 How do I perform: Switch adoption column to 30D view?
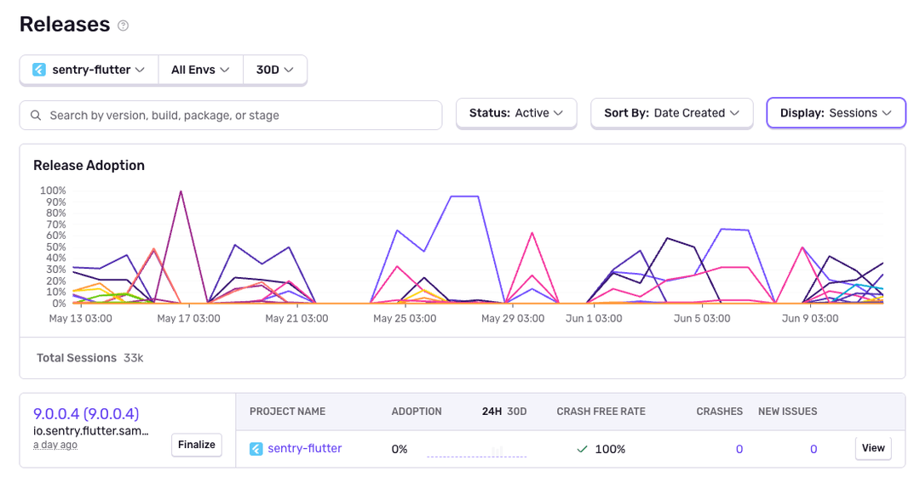tap(517, 412)
